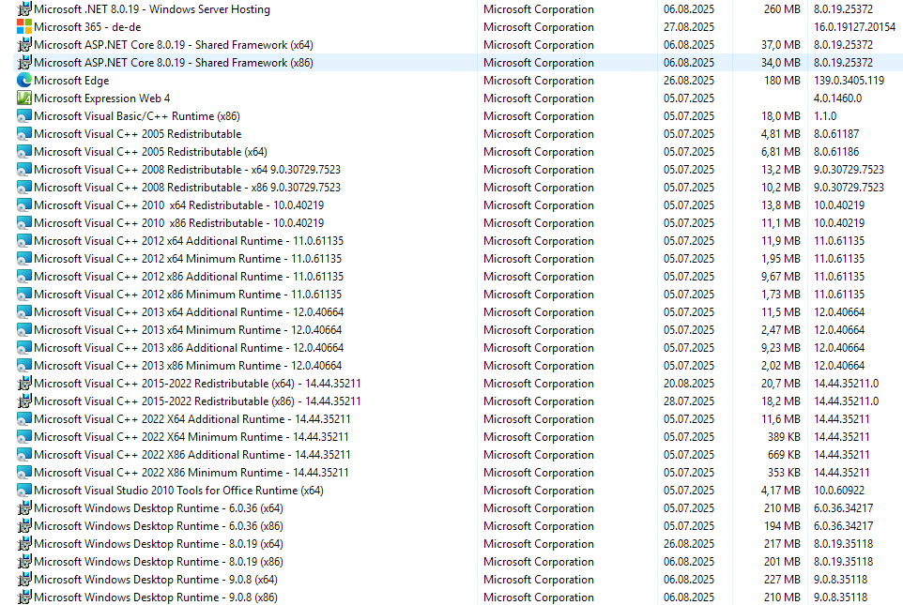Click icon of ASP.NET Core 8.0.19 Shared Framework (x64)

click(x=24, y=45)
